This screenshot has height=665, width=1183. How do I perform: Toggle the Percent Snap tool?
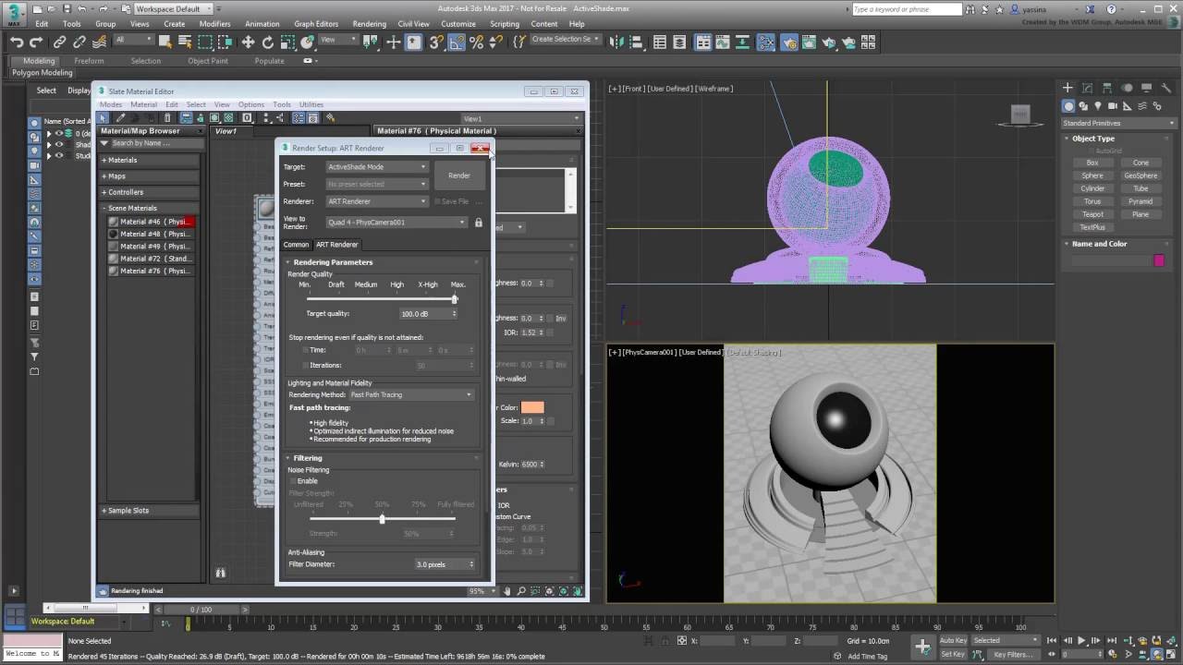point(477,42)
